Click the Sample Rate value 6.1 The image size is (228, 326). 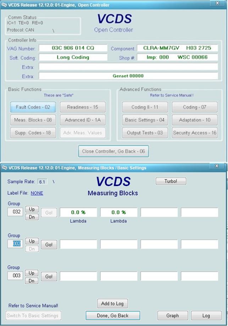click(x=42, y=182)
